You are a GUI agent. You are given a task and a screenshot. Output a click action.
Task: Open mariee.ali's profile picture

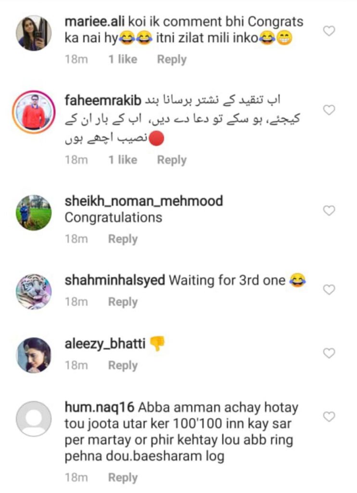[34, 33]
